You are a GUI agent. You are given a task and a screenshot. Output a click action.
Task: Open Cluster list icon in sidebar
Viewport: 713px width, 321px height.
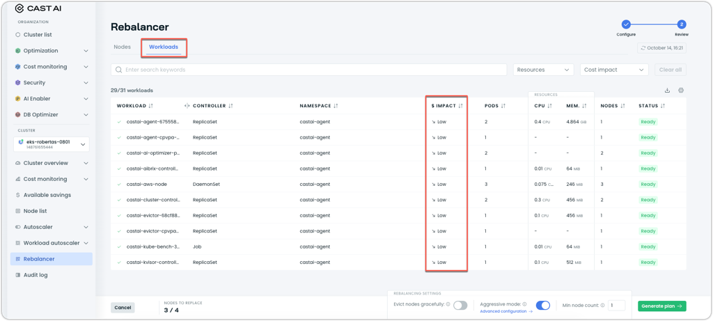[x=17, y=35]
